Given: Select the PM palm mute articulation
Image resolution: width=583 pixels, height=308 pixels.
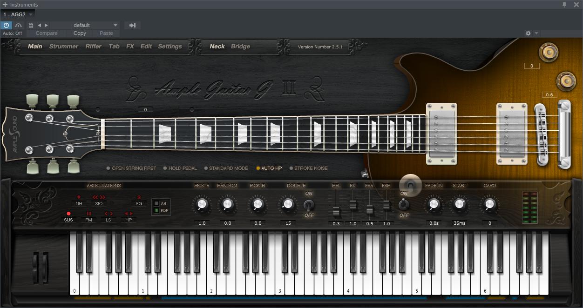Looking at the screenshot, I should pos(88,216).
